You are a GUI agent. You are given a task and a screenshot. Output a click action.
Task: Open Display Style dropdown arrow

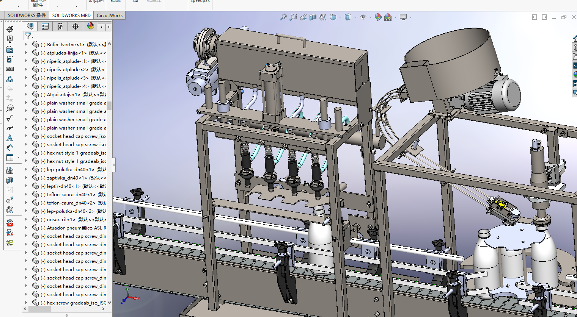coord(355,17)
